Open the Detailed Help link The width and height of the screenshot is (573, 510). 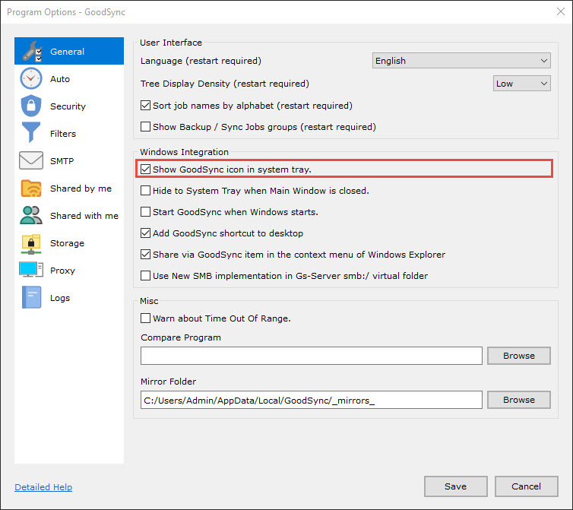coord(43,487)
